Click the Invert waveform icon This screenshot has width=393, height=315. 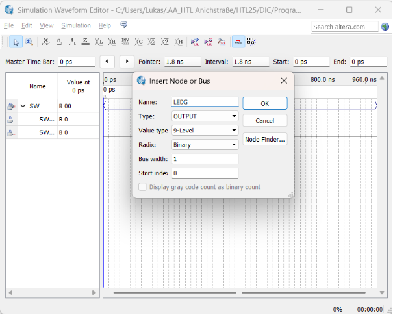(x=126, y=42)
